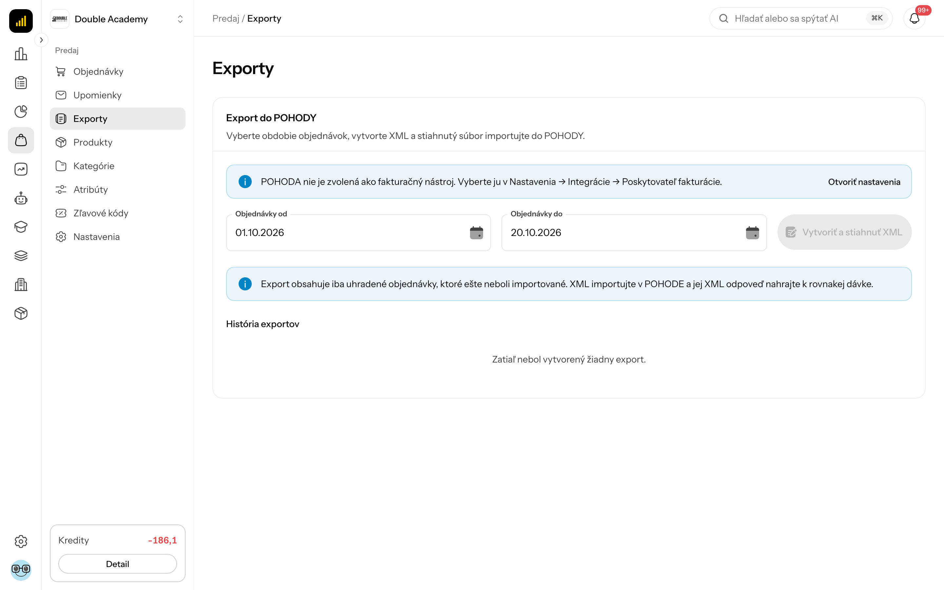This screenshot has width=944, height=590.
Task: Click Predaj in the breadcrumb
Action: click(226, 18)
